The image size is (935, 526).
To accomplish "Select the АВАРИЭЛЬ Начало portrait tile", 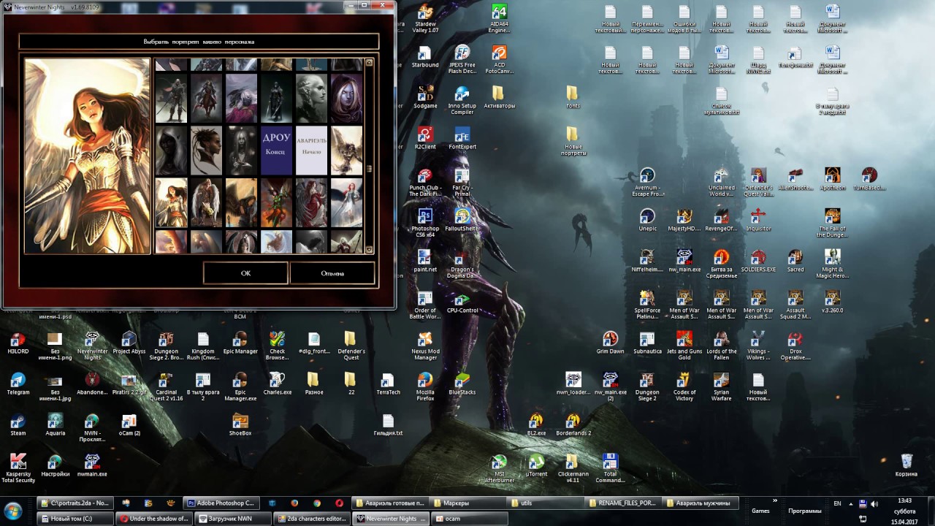I will tap(312, 150).
